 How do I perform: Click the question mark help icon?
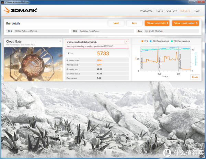point(126,42)
